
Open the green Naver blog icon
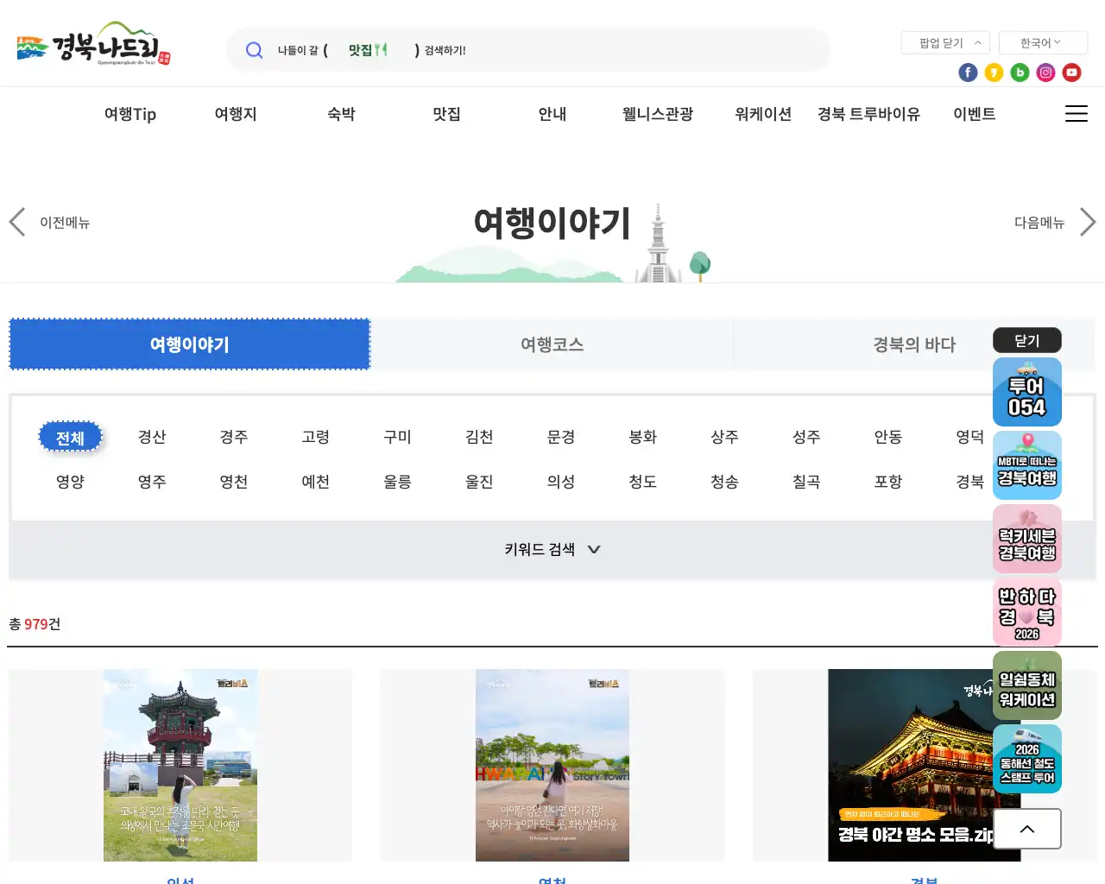click(x=1020, y=73)
